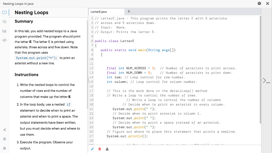Click the System.out.print line numbered 21
This screenshot has width=272, height=153.
(x=134, y=109)
